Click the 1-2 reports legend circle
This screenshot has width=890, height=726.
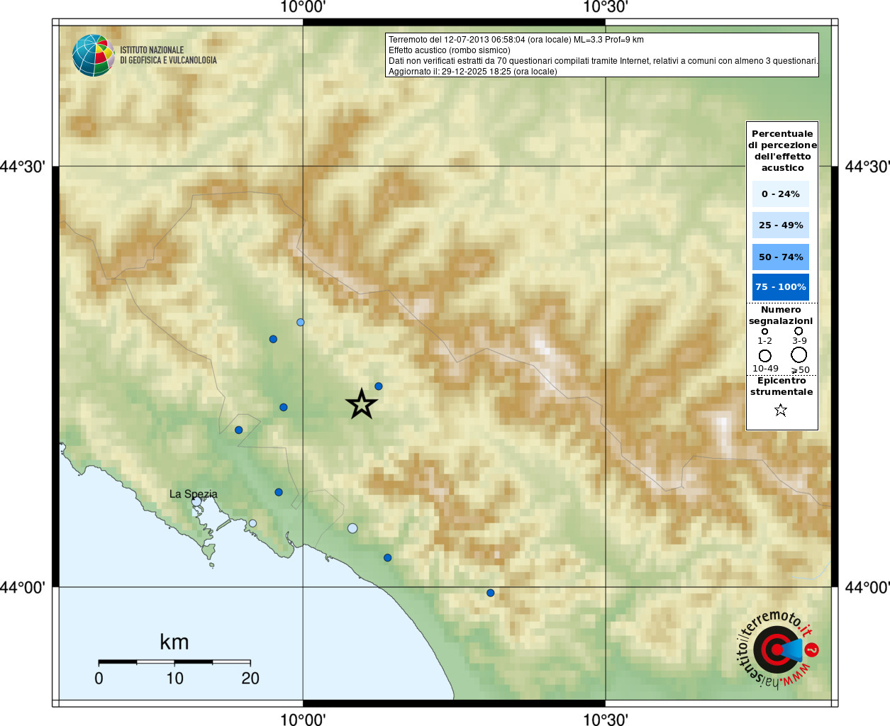click(764, 331)
